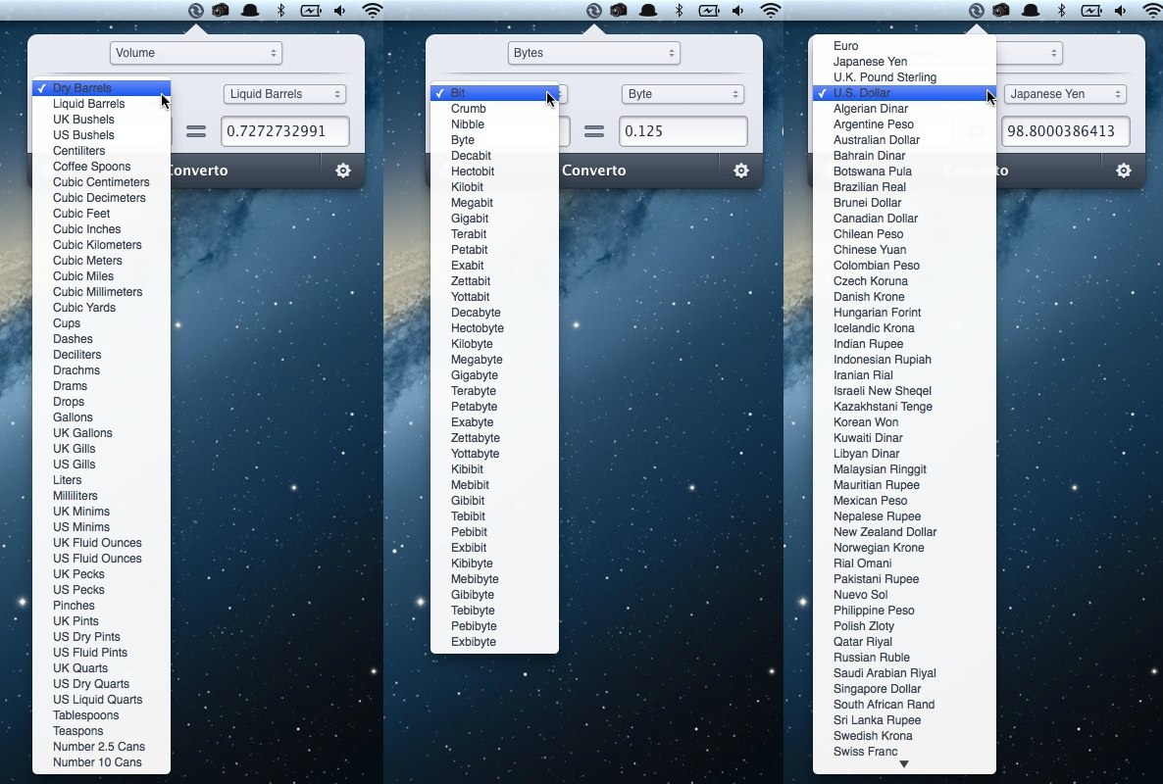1163x784 pixels.
Task: Open the Bytes category dropdown
Action: point(594,53)
